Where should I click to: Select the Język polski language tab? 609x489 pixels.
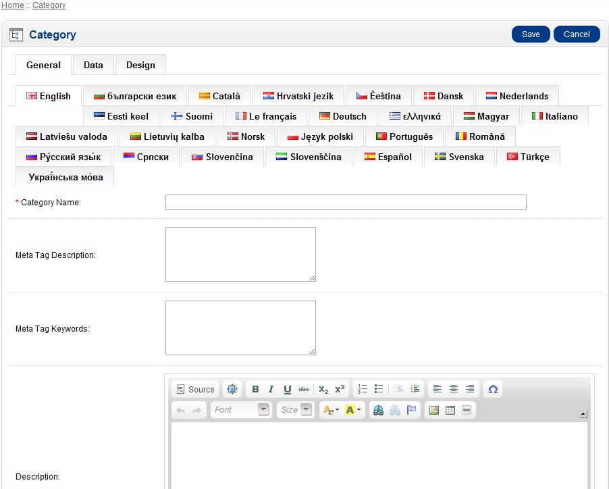click(x=321, y=136)
